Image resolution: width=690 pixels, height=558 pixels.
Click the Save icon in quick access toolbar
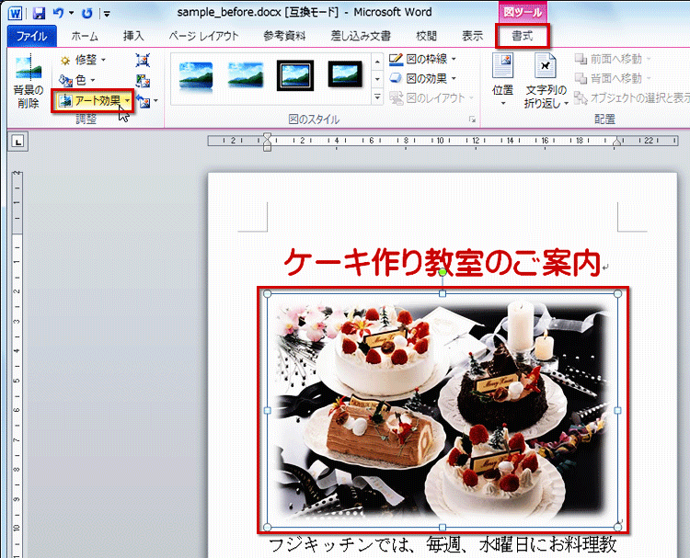point(39,13)
